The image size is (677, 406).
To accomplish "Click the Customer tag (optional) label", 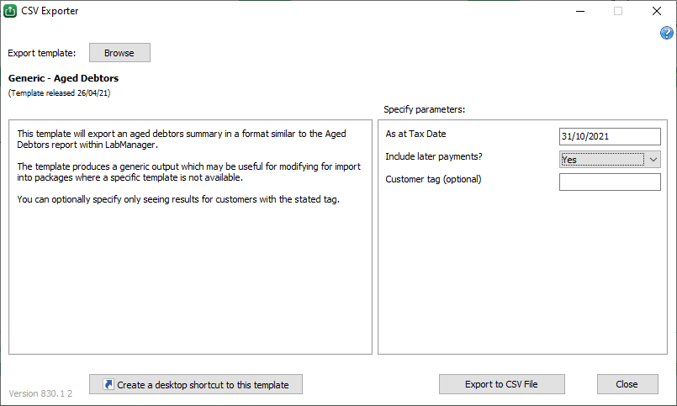I will click(x=433, y=179).
